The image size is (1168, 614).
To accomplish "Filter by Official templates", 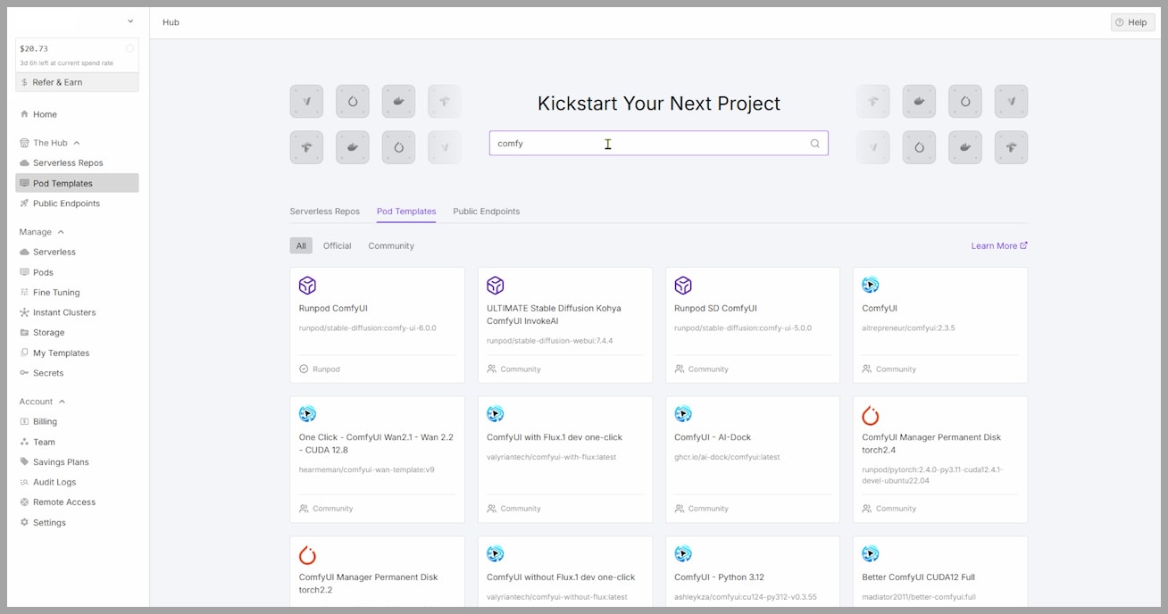I will tap(338, 245).
